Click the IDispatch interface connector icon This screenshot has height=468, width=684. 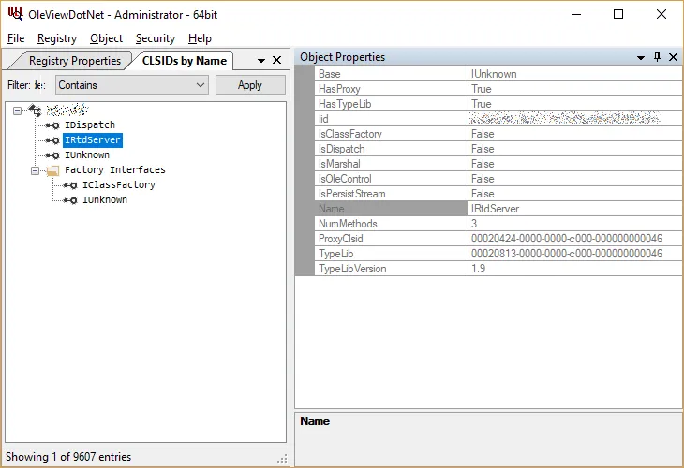pyautogui.click(x=52, y=125)
